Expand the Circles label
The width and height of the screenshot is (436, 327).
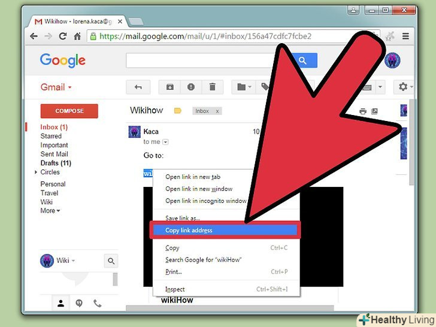point(36,172)
